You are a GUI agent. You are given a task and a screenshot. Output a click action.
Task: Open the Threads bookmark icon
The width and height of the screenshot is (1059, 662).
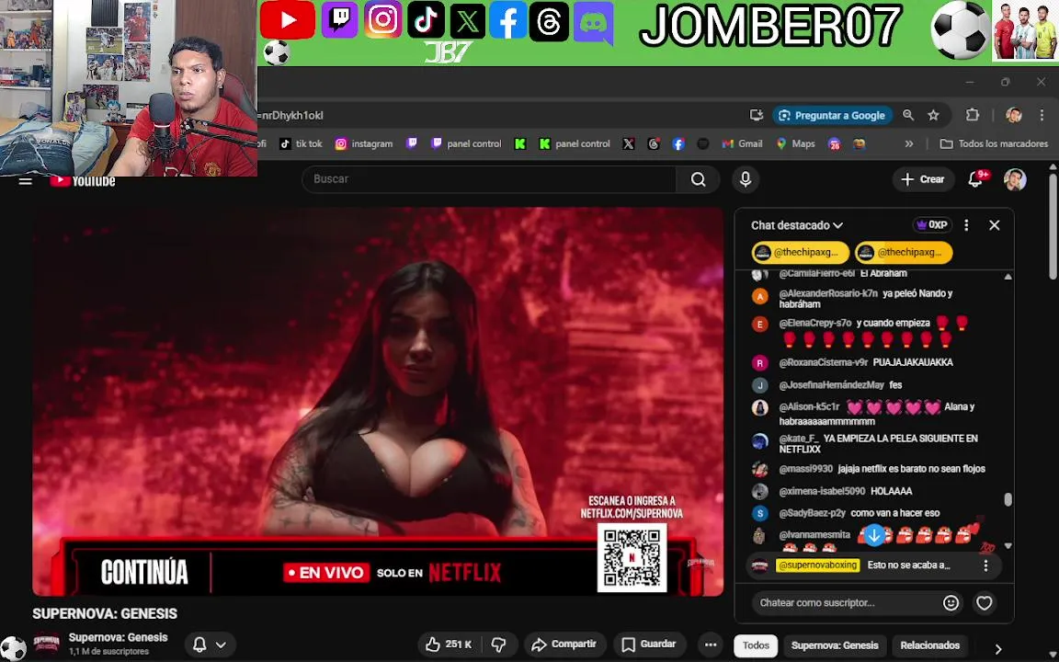[653, 143]
